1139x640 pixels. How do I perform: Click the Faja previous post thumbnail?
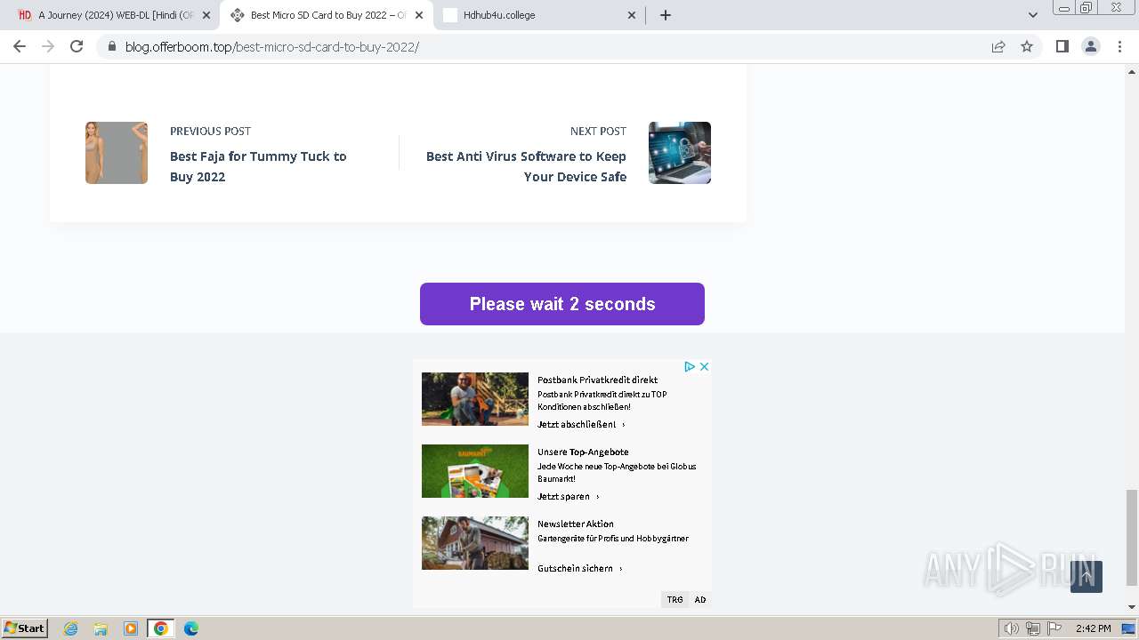pos(117,153)
